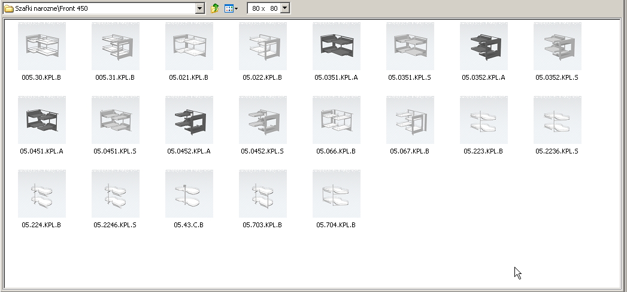Pick the dark 05.0351.KPL.A thumbnail
This screenshot has width=627, height=292.
click(337, 46)
